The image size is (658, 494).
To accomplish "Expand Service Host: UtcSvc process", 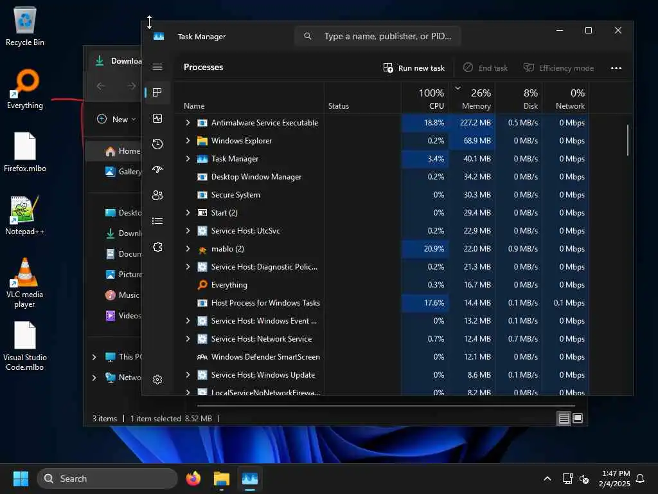I will pos(188,231).
